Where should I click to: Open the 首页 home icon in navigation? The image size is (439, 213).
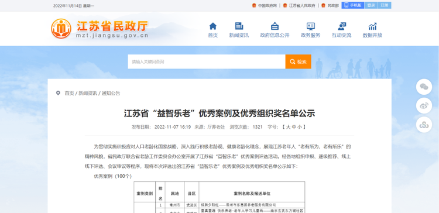coord(213,26)
